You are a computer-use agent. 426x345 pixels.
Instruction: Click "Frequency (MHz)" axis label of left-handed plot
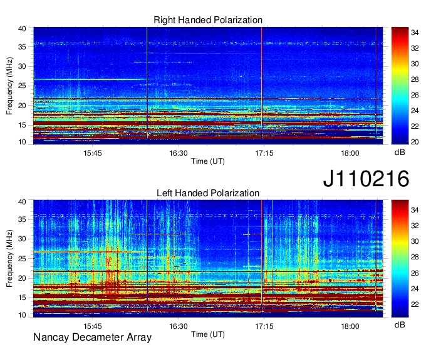pos(9,259)
